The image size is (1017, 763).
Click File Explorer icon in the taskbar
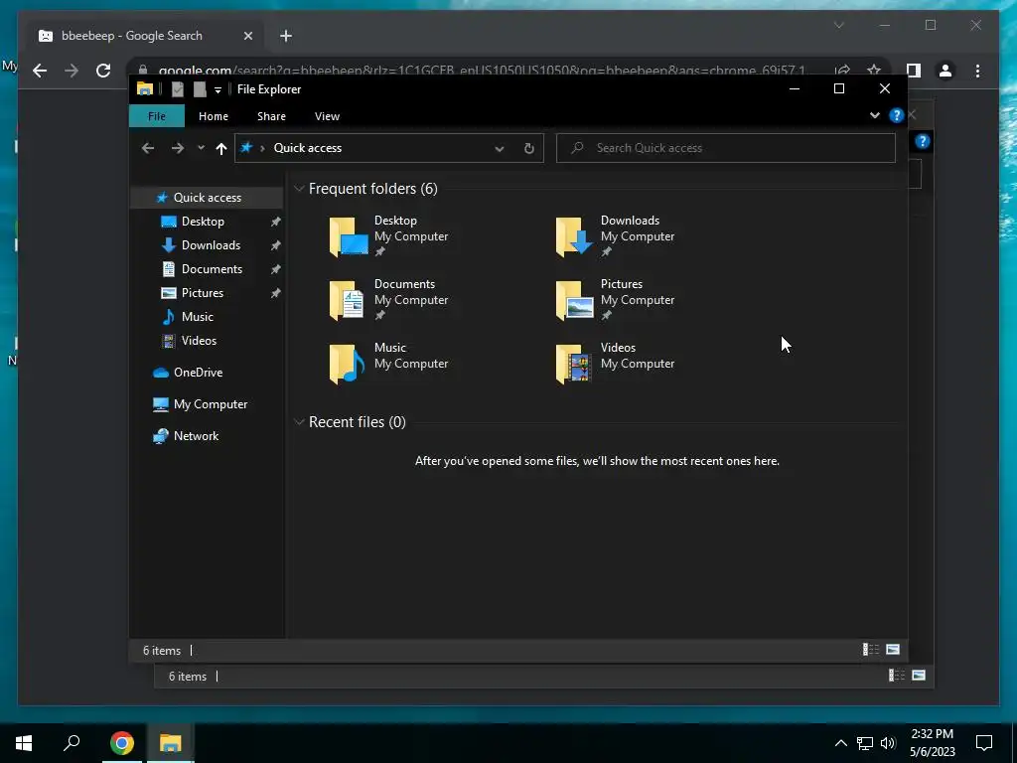[171, 743]
